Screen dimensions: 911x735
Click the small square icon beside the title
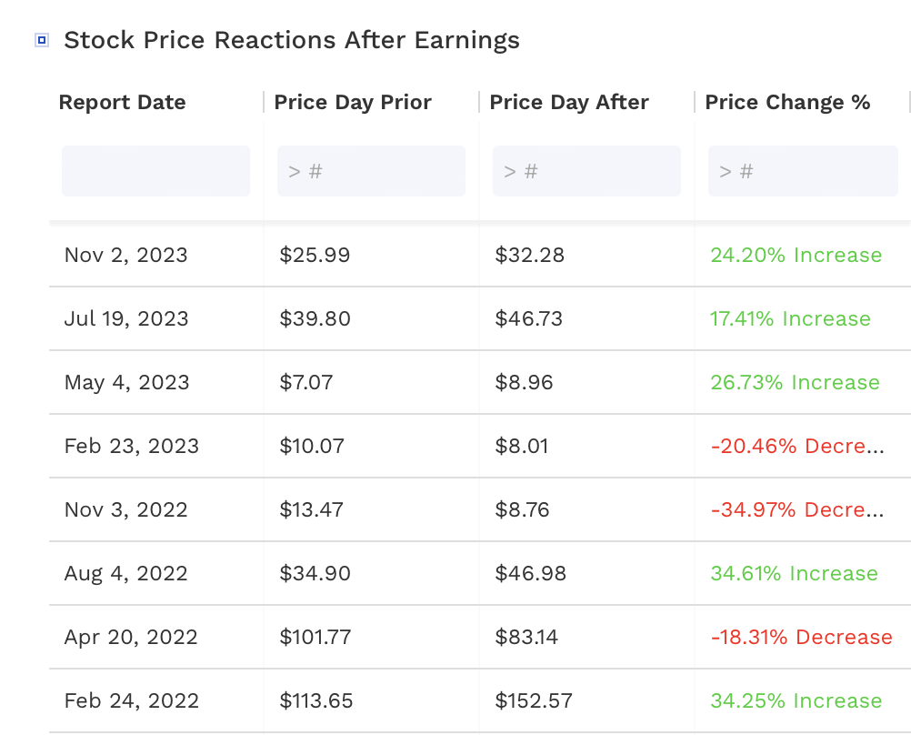point(40,39)
